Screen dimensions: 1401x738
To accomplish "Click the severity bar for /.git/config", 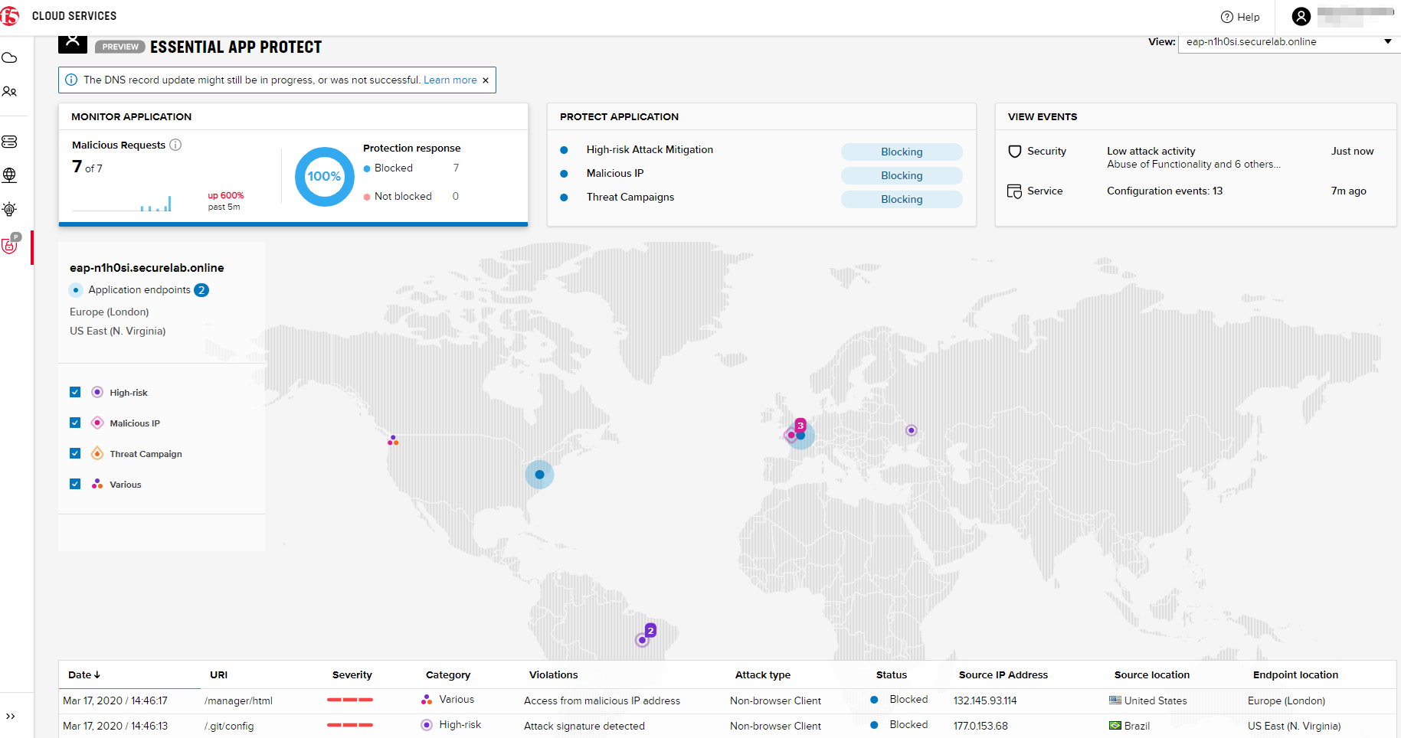I will pyautogui.click(x=350, y=725).
